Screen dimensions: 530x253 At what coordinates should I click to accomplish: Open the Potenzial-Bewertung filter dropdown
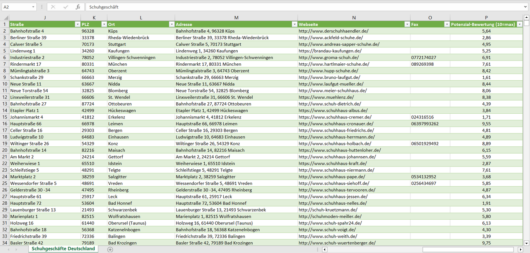pos(519,24)
